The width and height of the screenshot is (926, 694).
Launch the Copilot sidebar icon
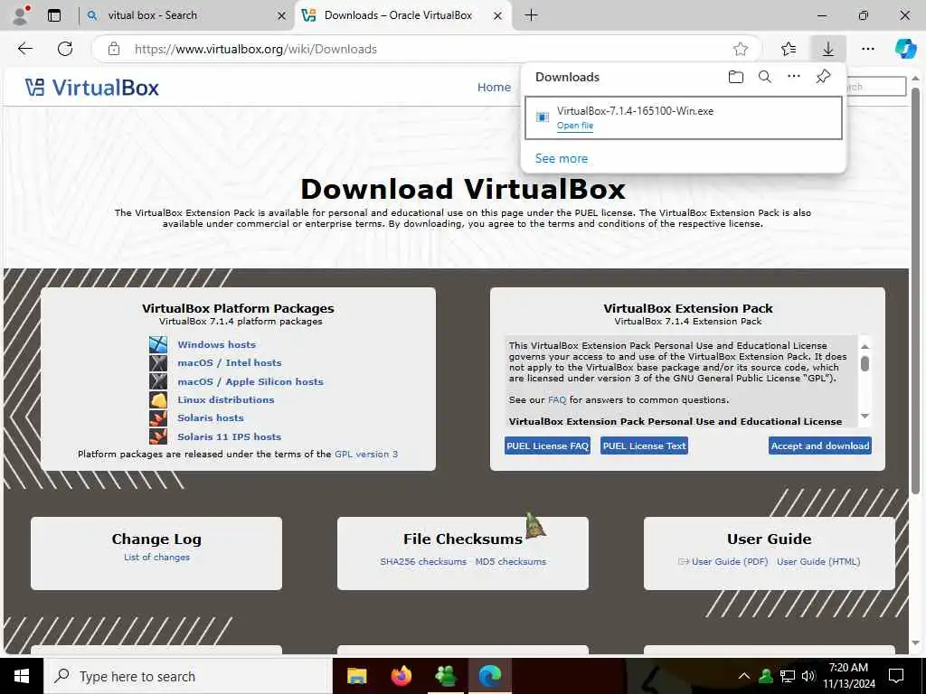pos(905,49)
